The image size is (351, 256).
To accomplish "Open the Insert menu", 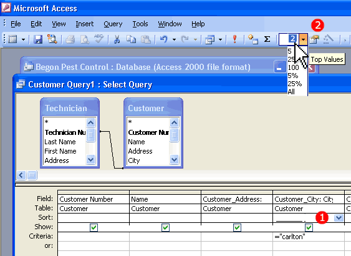I will (85, 24).
